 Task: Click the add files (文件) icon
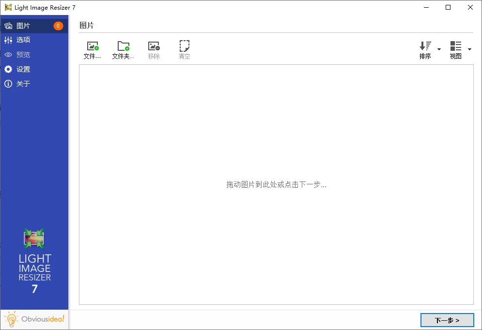pos(92,46)
